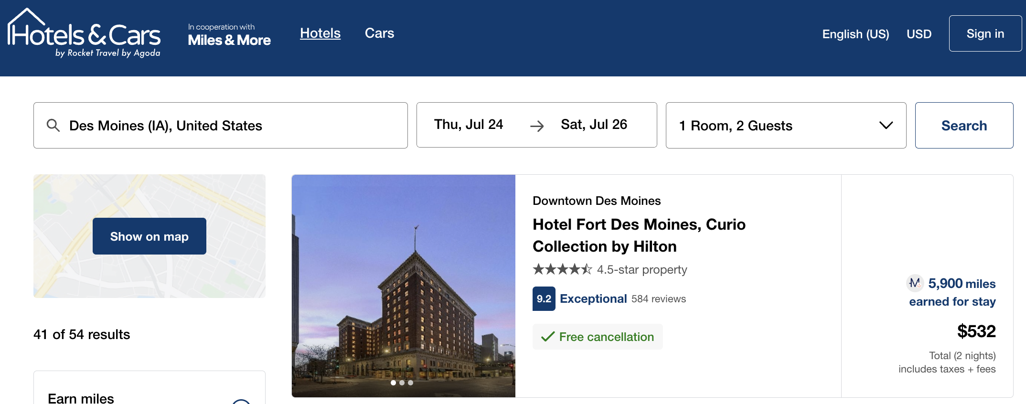Viewport: 1026px width, 404px height.
Task: Select the second hotel photo carousel dot
Action: 402,383
